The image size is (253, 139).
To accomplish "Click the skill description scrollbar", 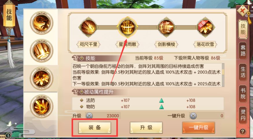I will [223, 75].
